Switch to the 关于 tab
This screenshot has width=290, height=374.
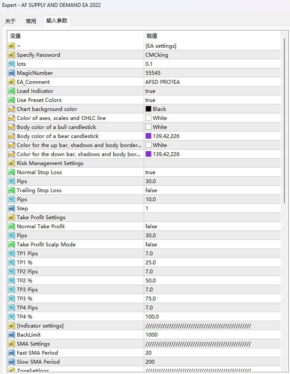pos(10,21)
